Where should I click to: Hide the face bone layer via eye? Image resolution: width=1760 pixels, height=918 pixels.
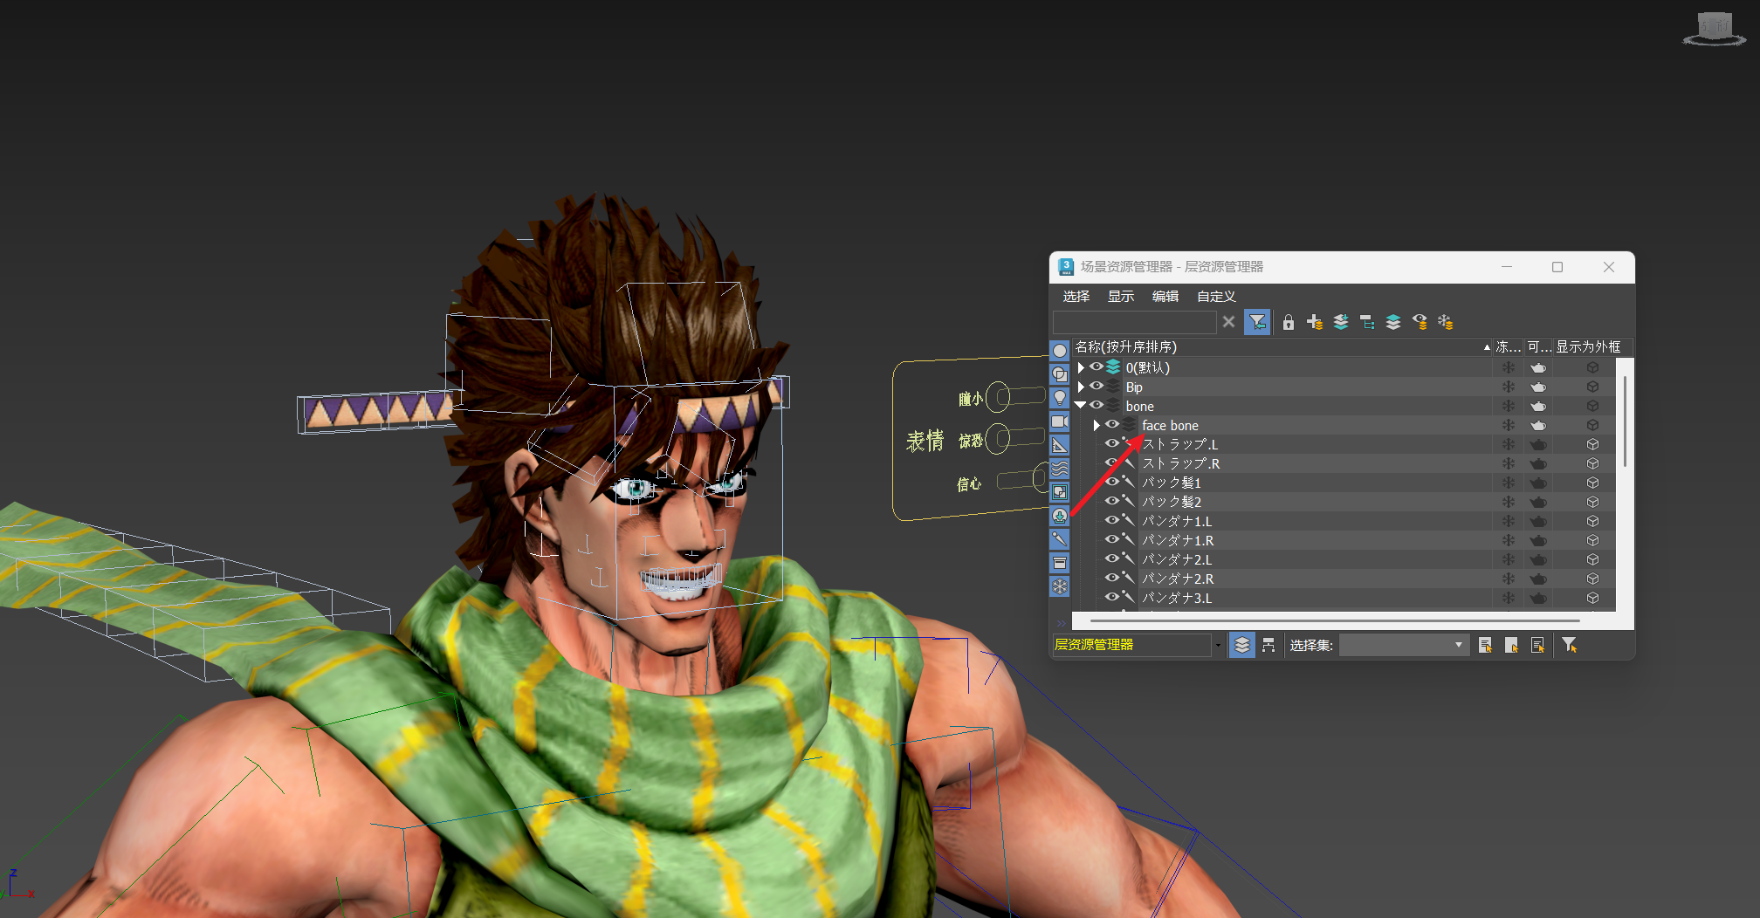click(x=1112, y=425)
